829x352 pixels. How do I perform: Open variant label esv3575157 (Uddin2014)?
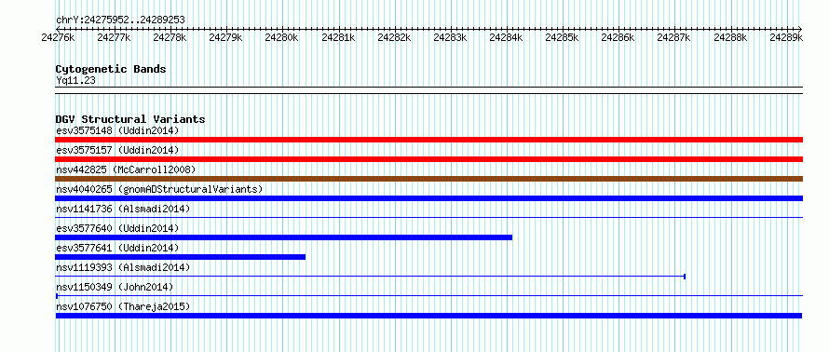coord(117,150)
